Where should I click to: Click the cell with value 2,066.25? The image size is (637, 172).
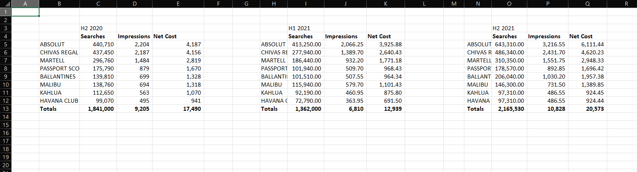[346, 44]
